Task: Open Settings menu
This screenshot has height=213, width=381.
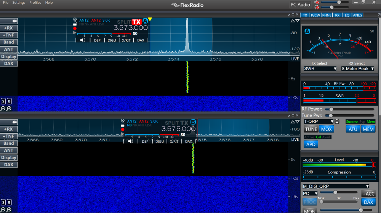Action: 19,3
